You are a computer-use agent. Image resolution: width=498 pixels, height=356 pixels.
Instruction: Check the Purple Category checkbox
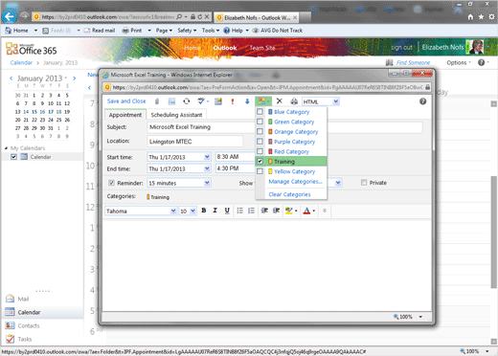pos(260,142)
